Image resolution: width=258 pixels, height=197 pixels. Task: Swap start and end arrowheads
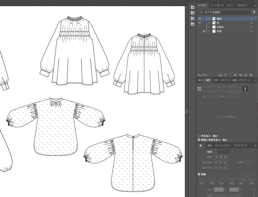pyautogui.click(x=254, y=190)
